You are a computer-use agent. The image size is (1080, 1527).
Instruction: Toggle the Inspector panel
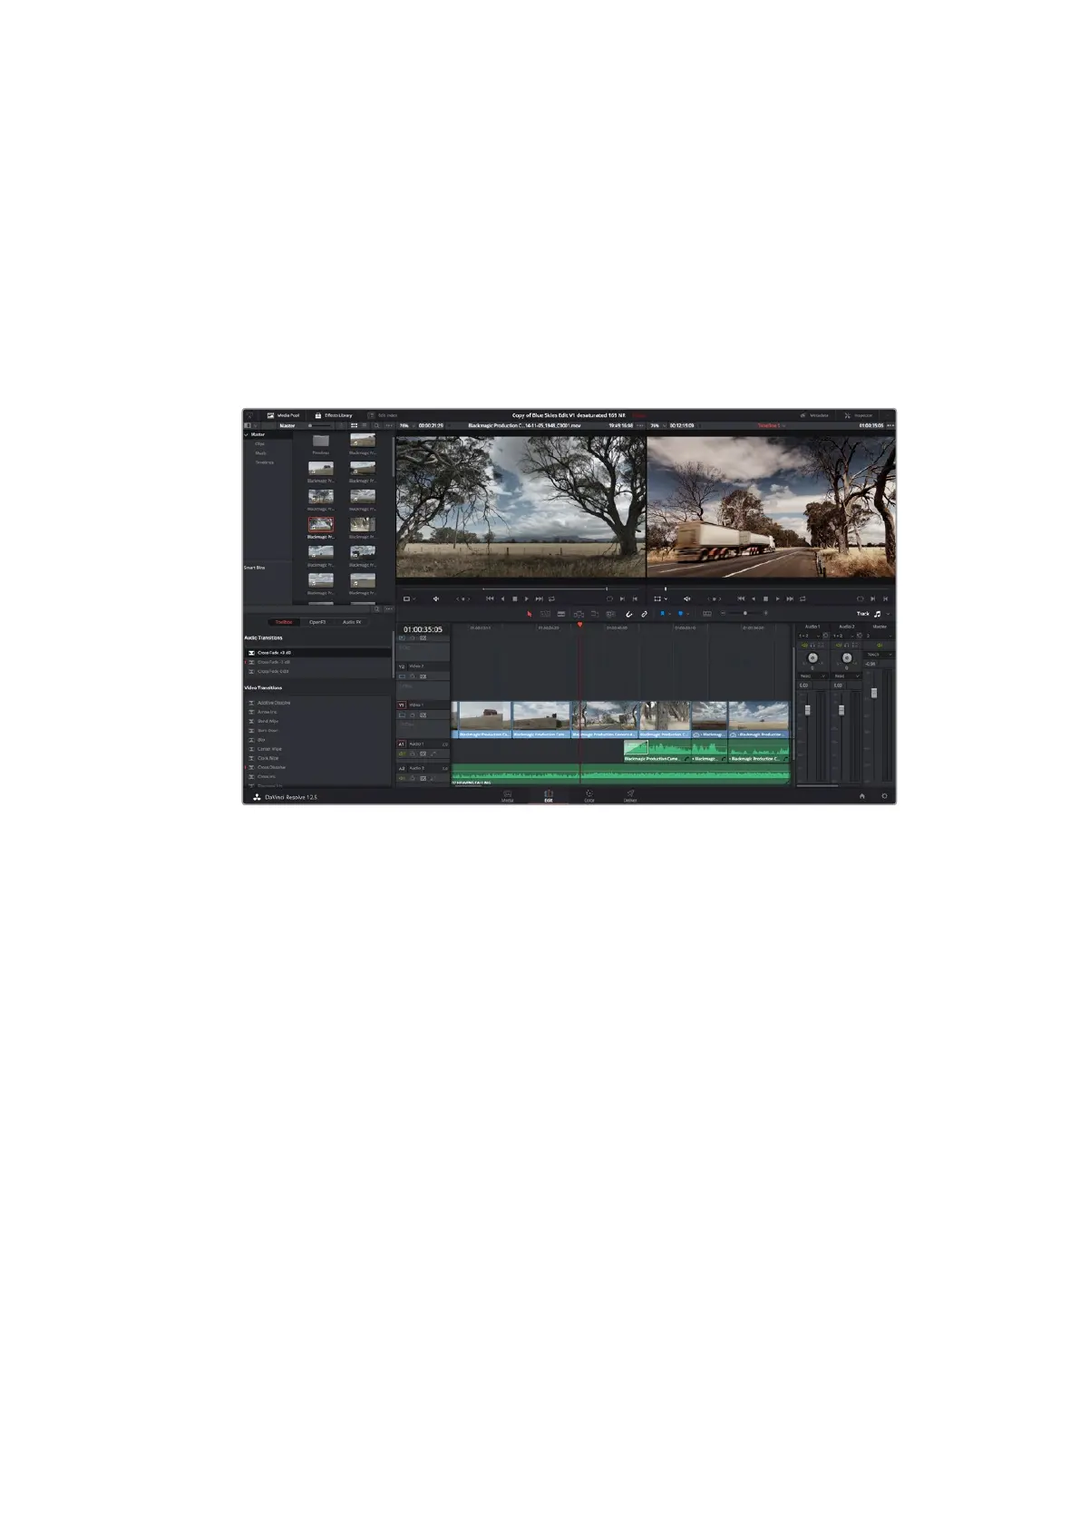coord(858,415)
